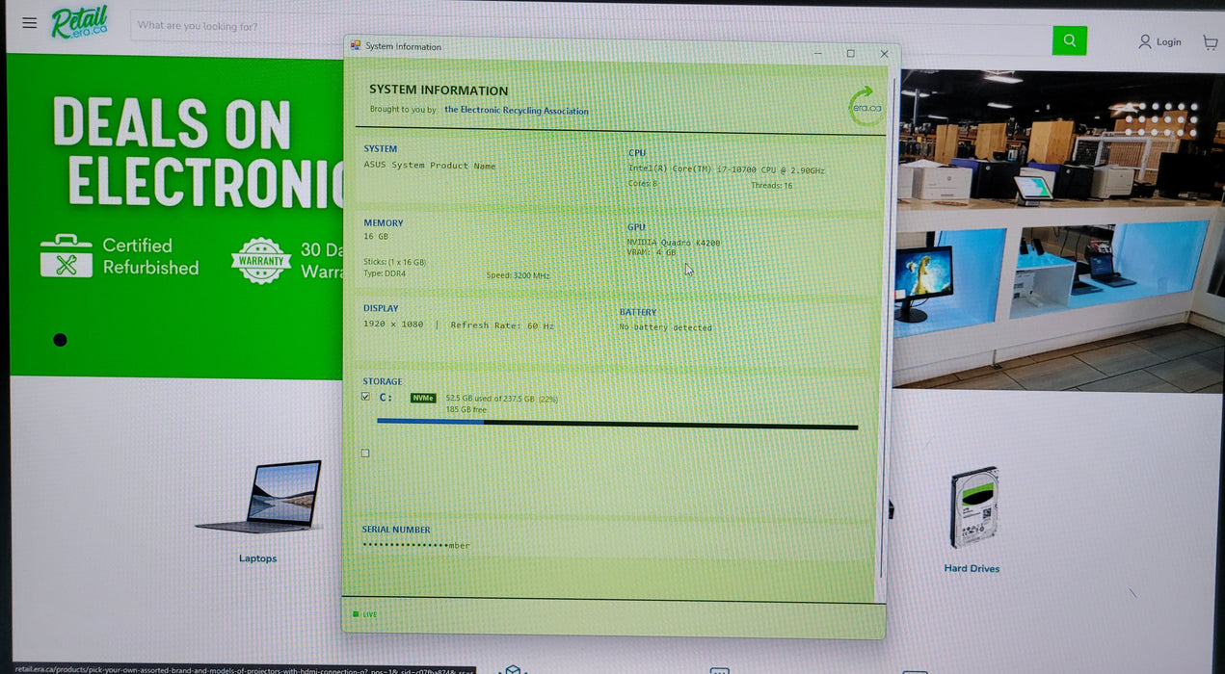Image resolution: width=1225 pixels, height=674 pixels.
Task: Click the '185 GB free' text
Action: (465, 409)
